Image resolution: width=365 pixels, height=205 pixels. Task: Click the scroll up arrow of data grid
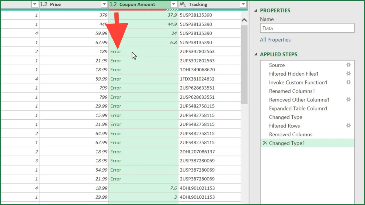tap(244, 20)
